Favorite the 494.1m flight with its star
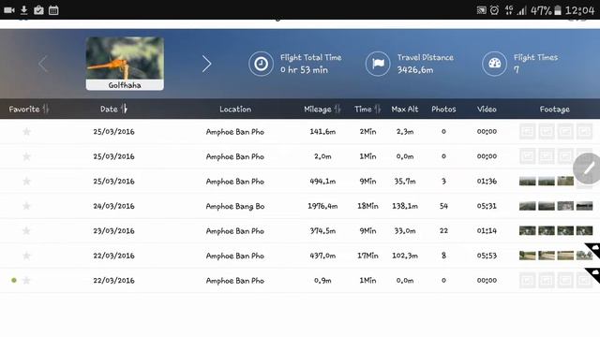The width and height of the screenshot is (600, 337). click(x=26, y=181)
